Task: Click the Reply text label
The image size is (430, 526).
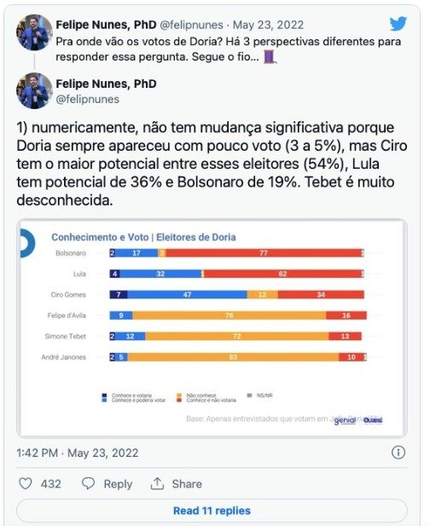Action: coord(118,484)
